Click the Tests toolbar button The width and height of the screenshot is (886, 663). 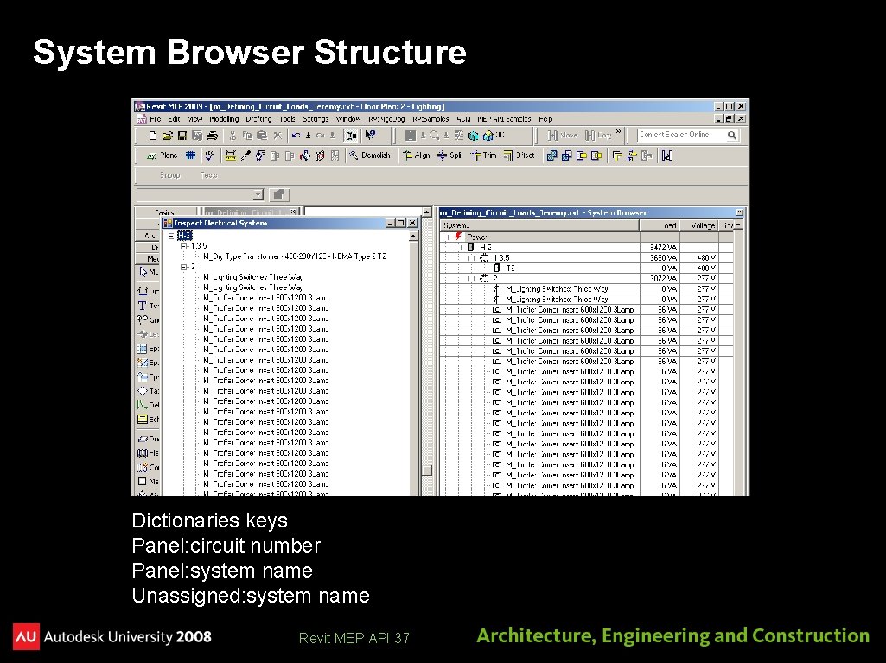pos(208,175)
